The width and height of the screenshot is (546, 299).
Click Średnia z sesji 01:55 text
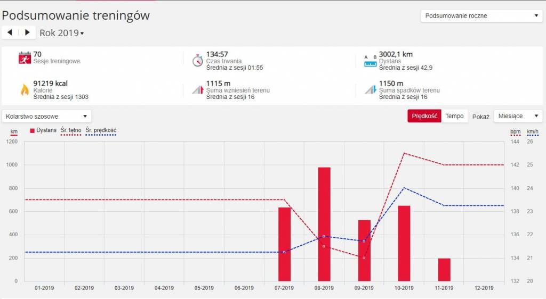(235, 68)
